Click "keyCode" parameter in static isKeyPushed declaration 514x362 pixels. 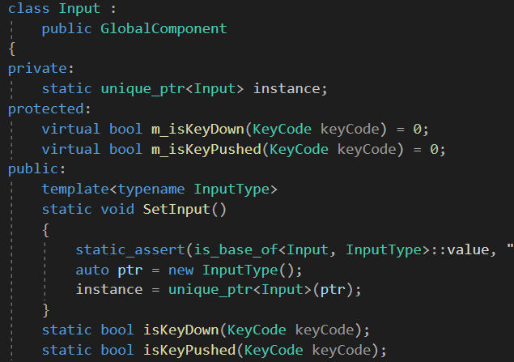point(342,351)
